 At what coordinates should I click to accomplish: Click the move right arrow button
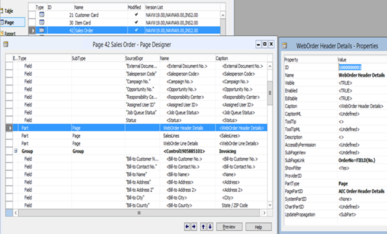point(194,226)
